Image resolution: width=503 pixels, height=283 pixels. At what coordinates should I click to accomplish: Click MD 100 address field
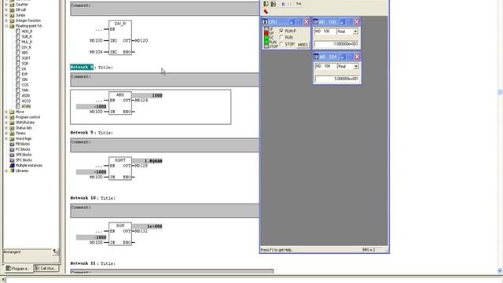click(325, 31)
